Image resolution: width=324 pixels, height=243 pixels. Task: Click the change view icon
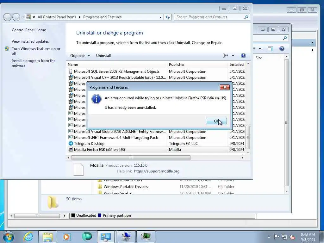(225, 56)
